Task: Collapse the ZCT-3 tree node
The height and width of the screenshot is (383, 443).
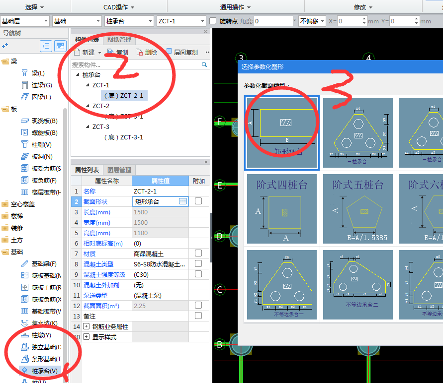Action: tap(88, 127)
